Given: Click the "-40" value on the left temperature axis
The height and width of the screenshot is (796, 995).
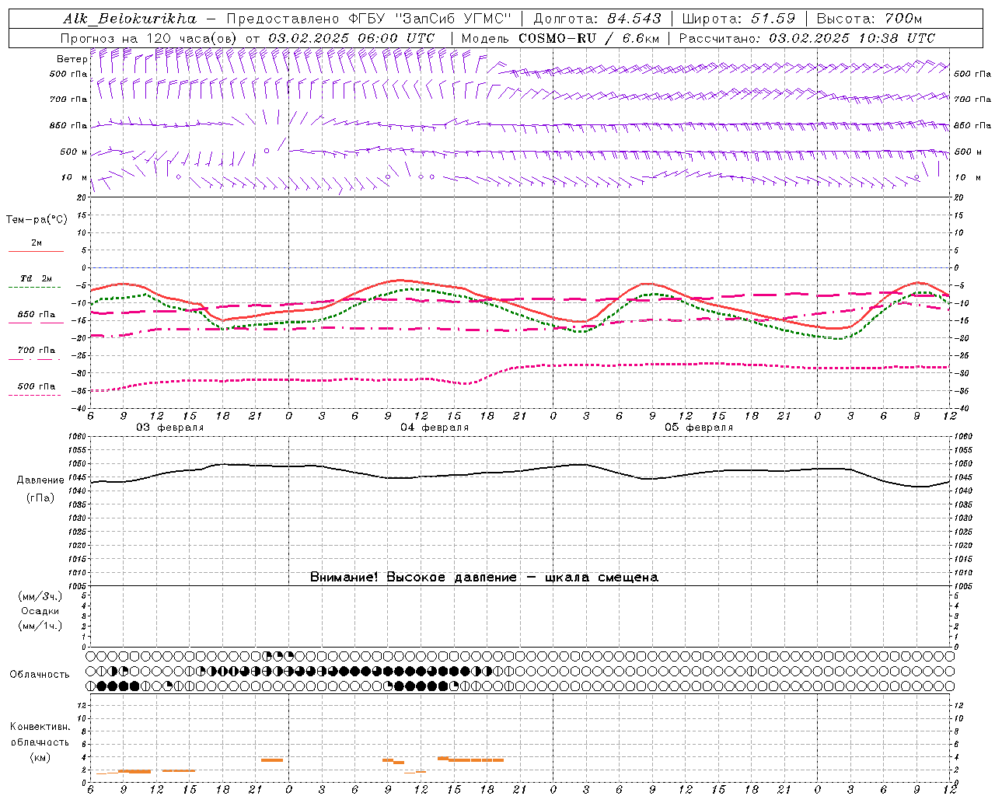Looking at the screenshot, I should click(x=81, y=409).
